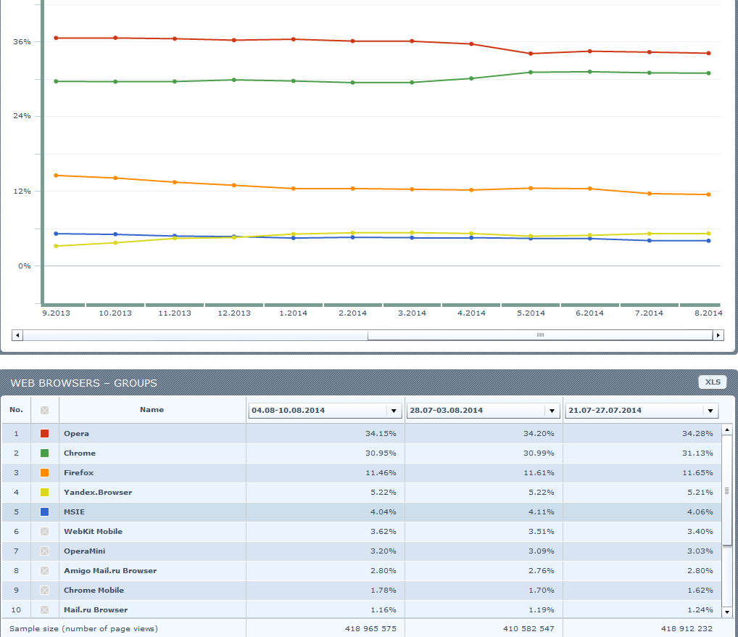This screenshot has height=637, width=738.
Task: Click the Opera data point at 5.2014
Action: (531, 54)
